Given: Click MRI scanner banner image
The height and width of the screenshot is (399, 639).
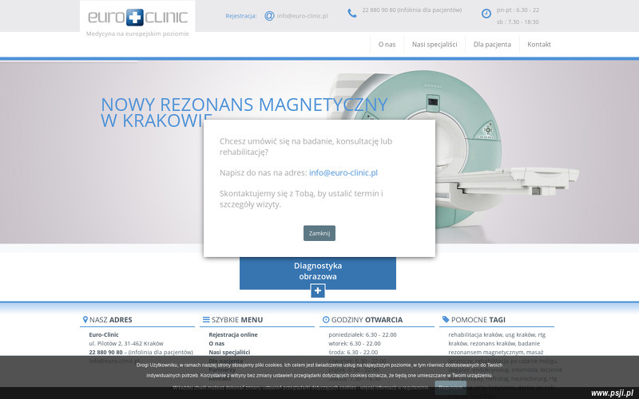Looking at the screenshot, I should (x=456, y=151).
